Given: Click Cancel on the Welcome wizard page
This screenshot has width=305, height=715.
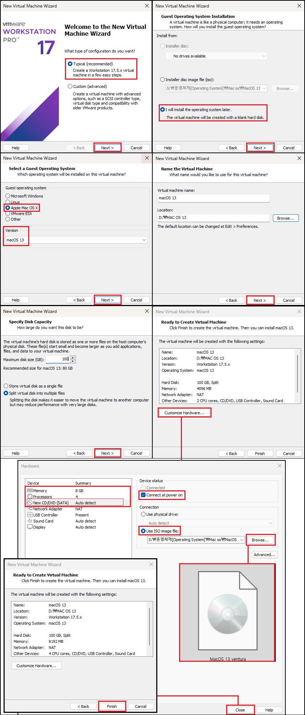Looking at the screenshot, I should coord(136,148).
